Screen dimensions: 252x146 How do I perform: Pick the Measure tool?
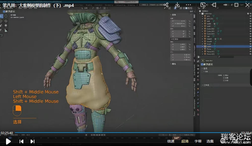click(x=6, y=30)
